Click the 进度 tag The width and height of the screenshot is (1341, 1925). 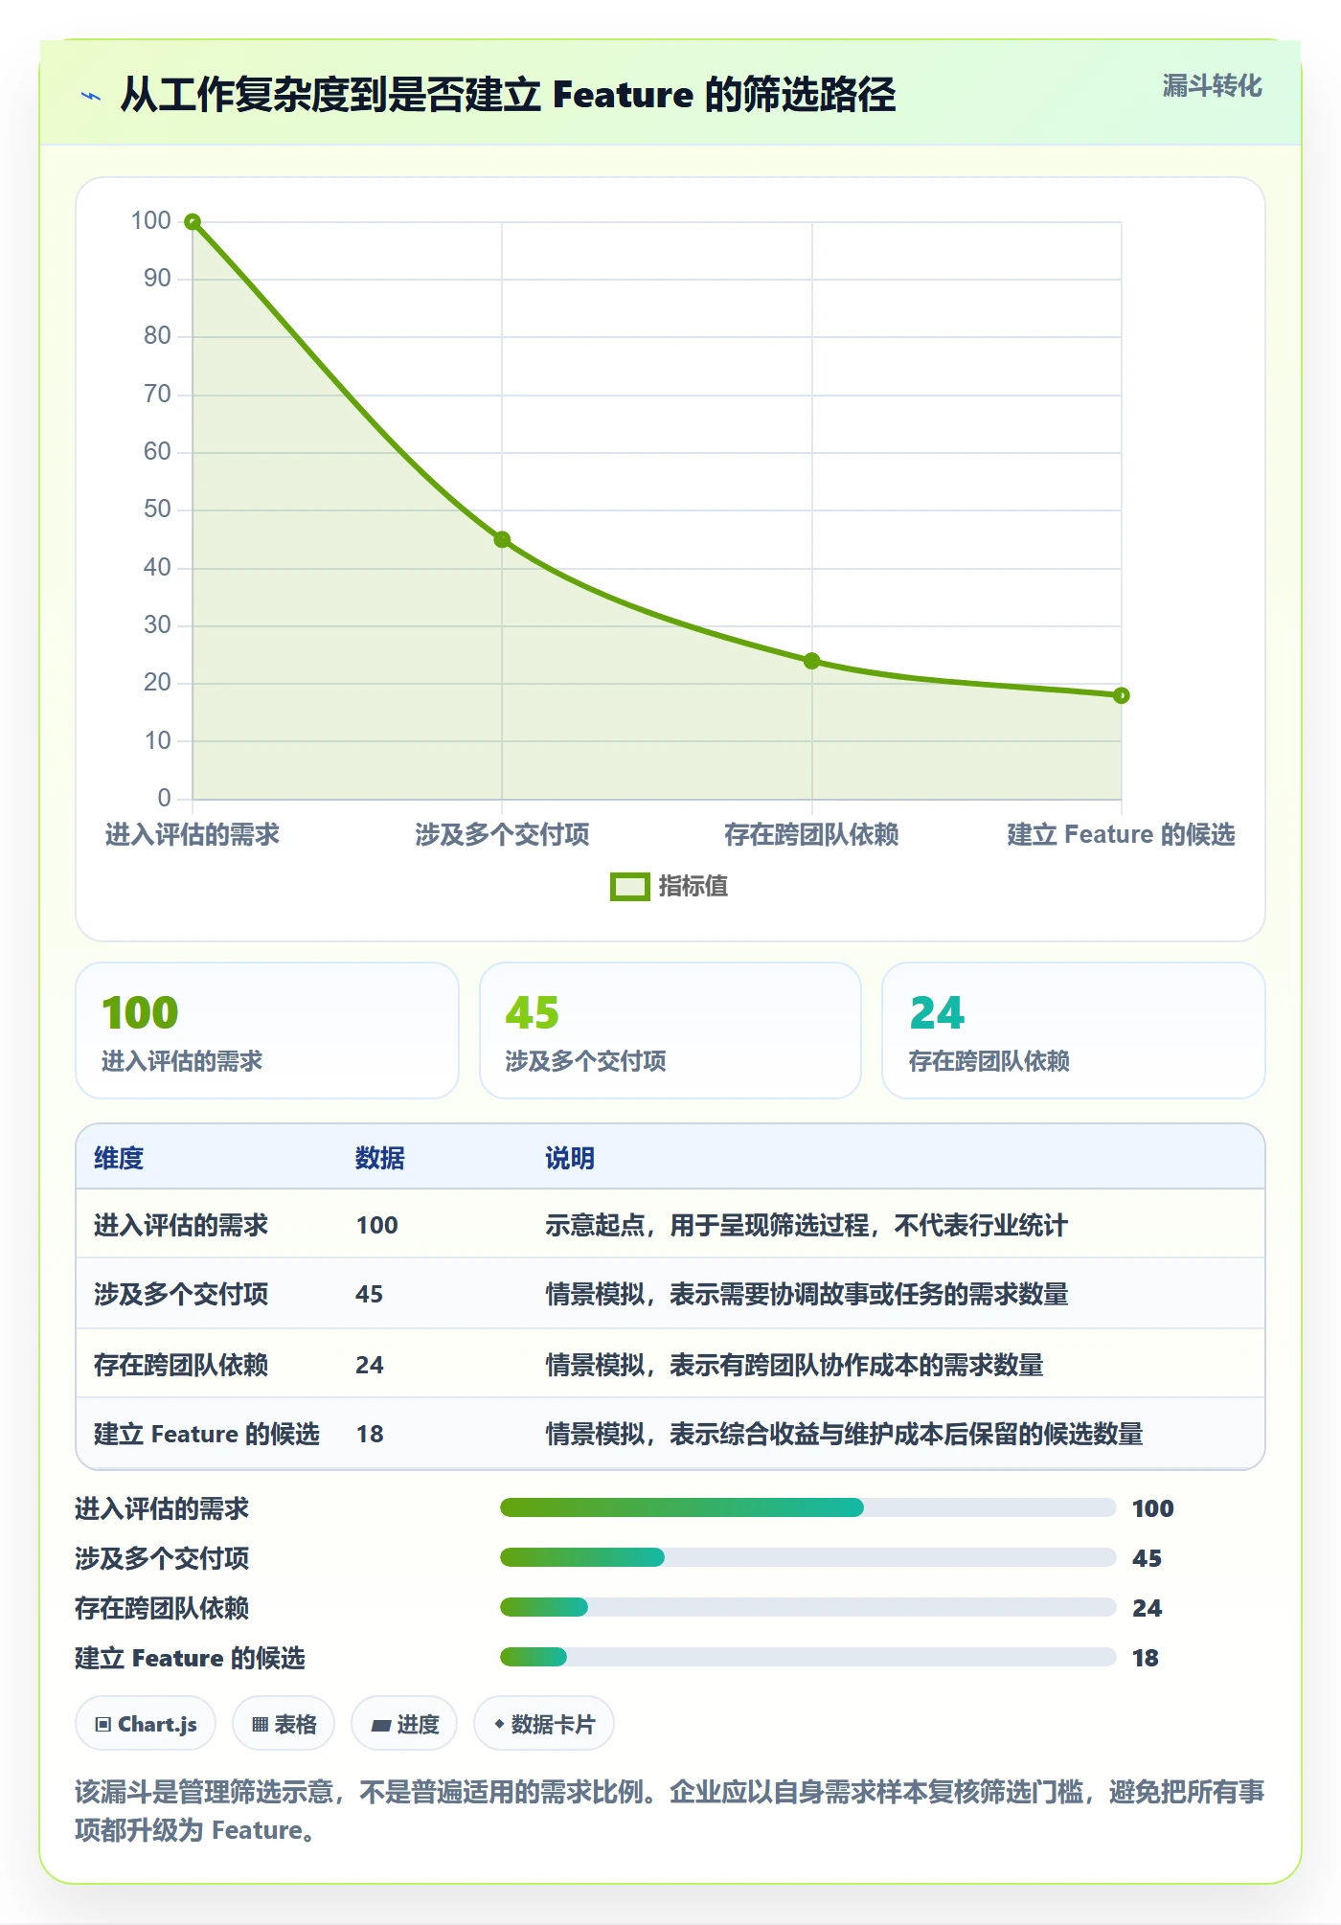pyautogui.click(x=404, y=1724)
